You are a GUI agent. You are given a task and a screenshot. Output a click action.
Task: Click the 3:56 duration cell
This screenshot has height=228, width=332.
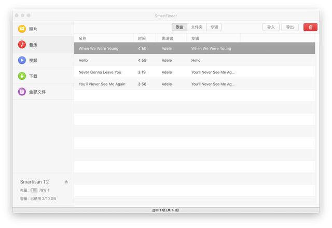point(142,84)
